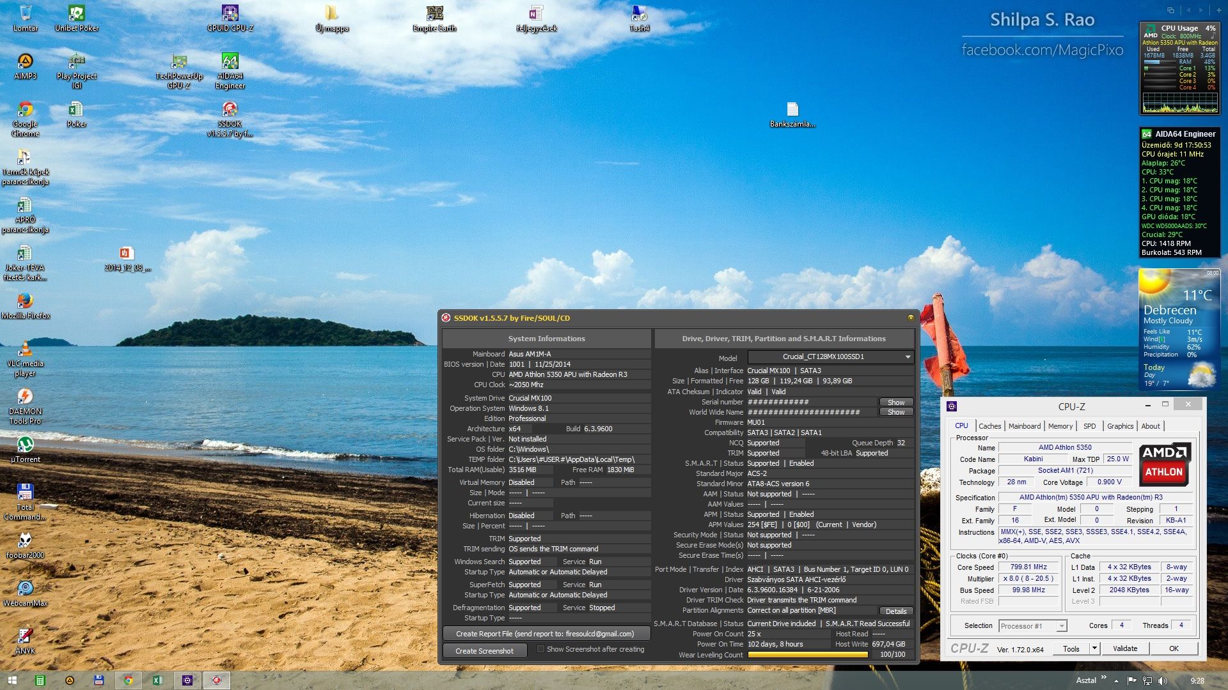
Task: Click OK button in CPU-Z
Action: tap(1174, 648)
